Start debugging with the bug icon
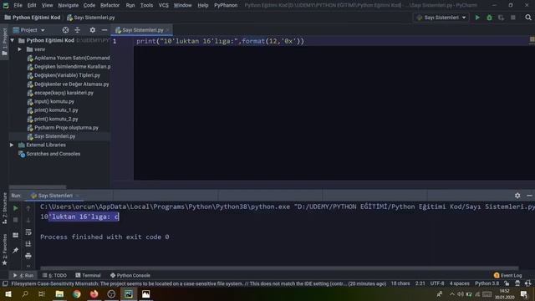Viewport: 535px width, 301px height. coord(489,18)
